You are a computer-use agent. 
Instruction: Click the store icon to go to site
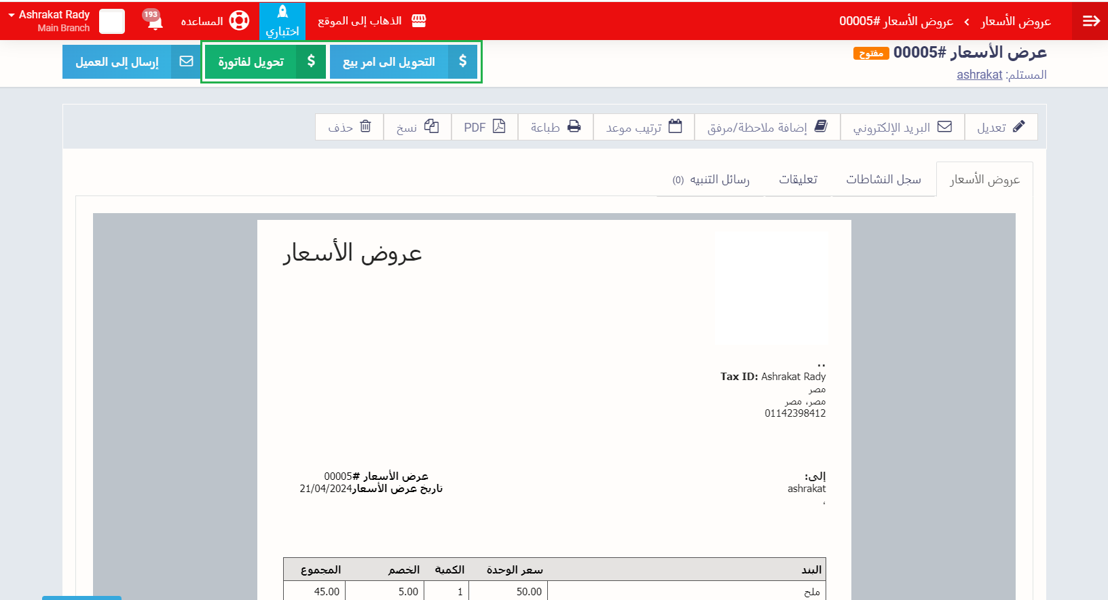pos(419,21)
